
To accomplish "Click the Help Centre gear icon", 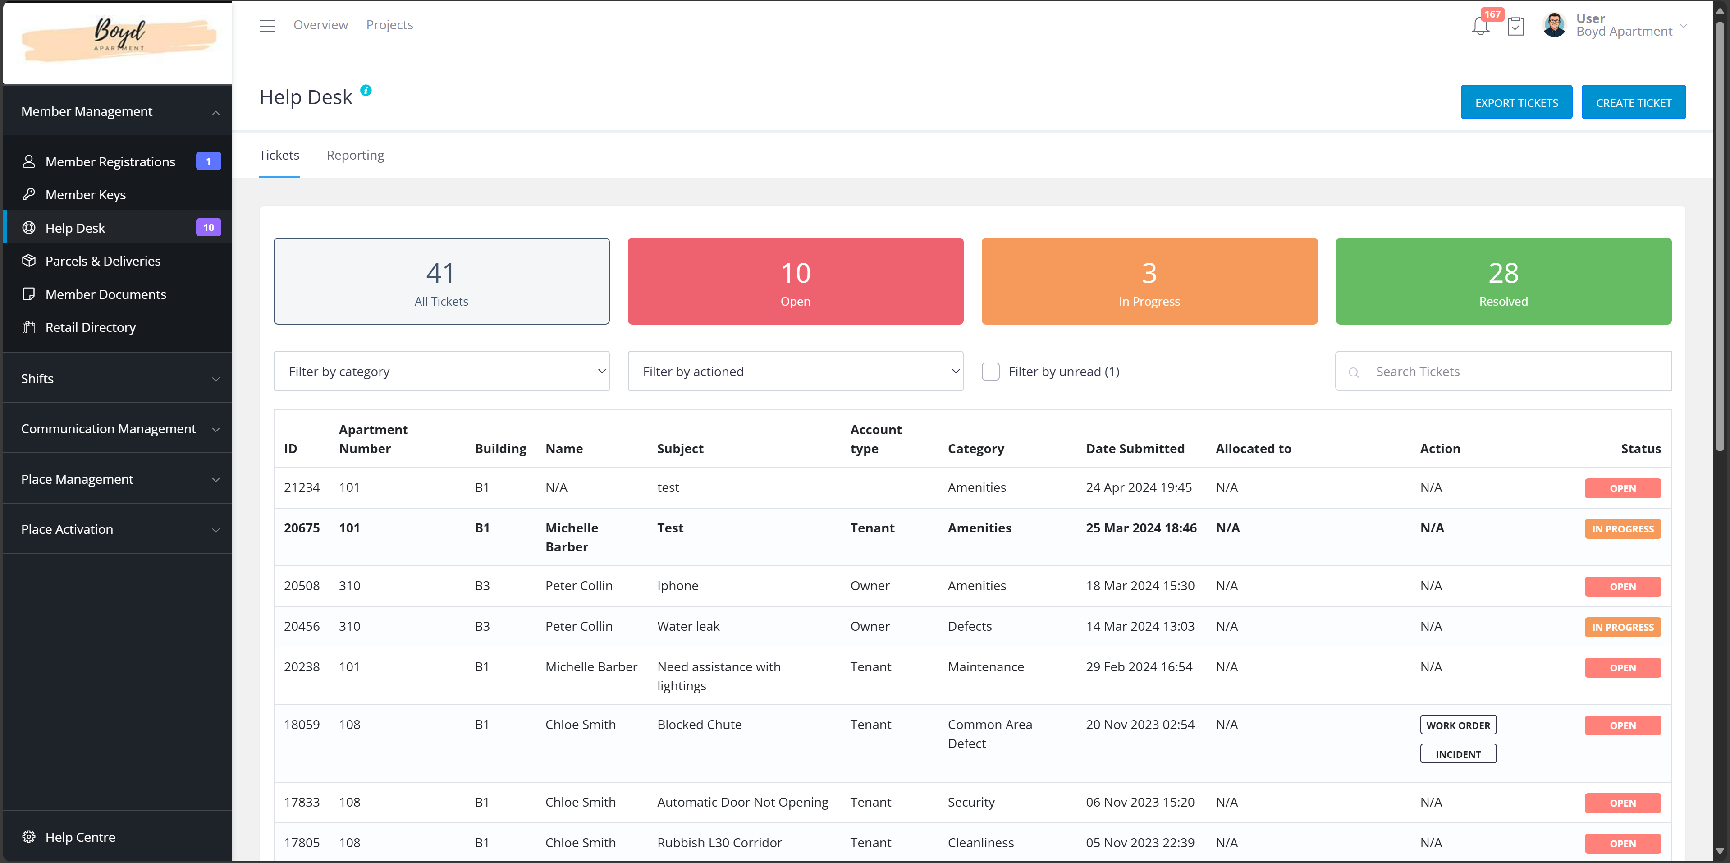I will [29, 837].
